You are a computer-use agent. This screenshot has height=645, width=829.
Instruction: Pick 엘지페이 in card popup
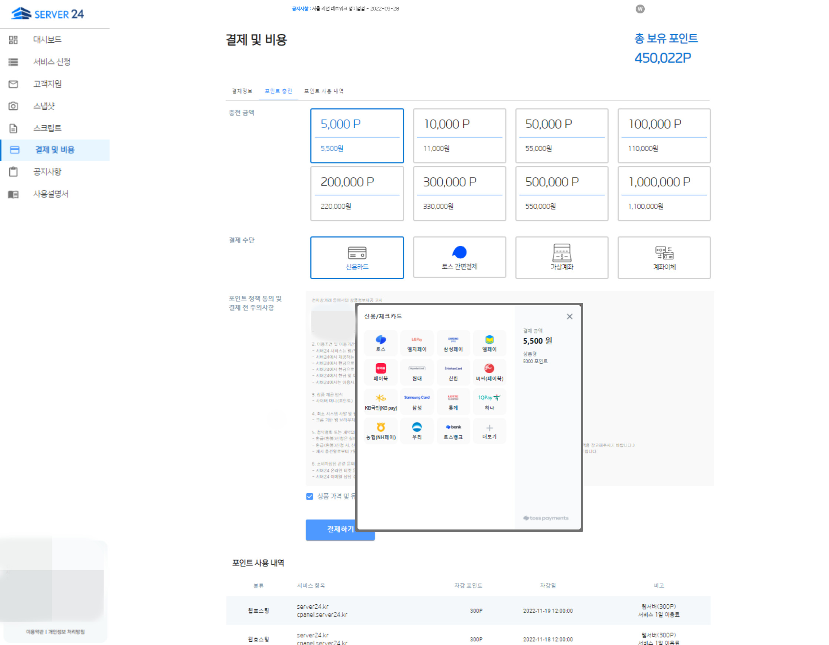coord(417,343)
